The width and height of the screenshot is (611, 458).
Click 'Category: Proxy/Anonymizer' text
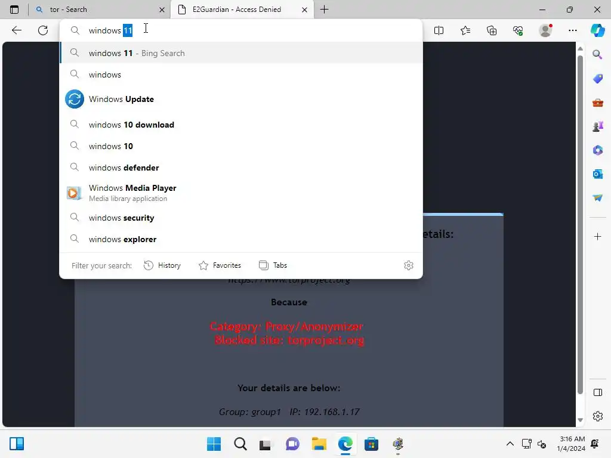286,326
